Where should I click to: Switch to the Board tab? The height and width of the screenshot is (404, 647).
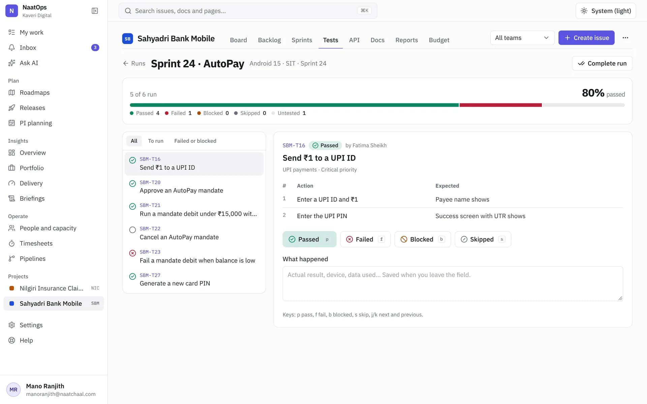click(238, 40)
